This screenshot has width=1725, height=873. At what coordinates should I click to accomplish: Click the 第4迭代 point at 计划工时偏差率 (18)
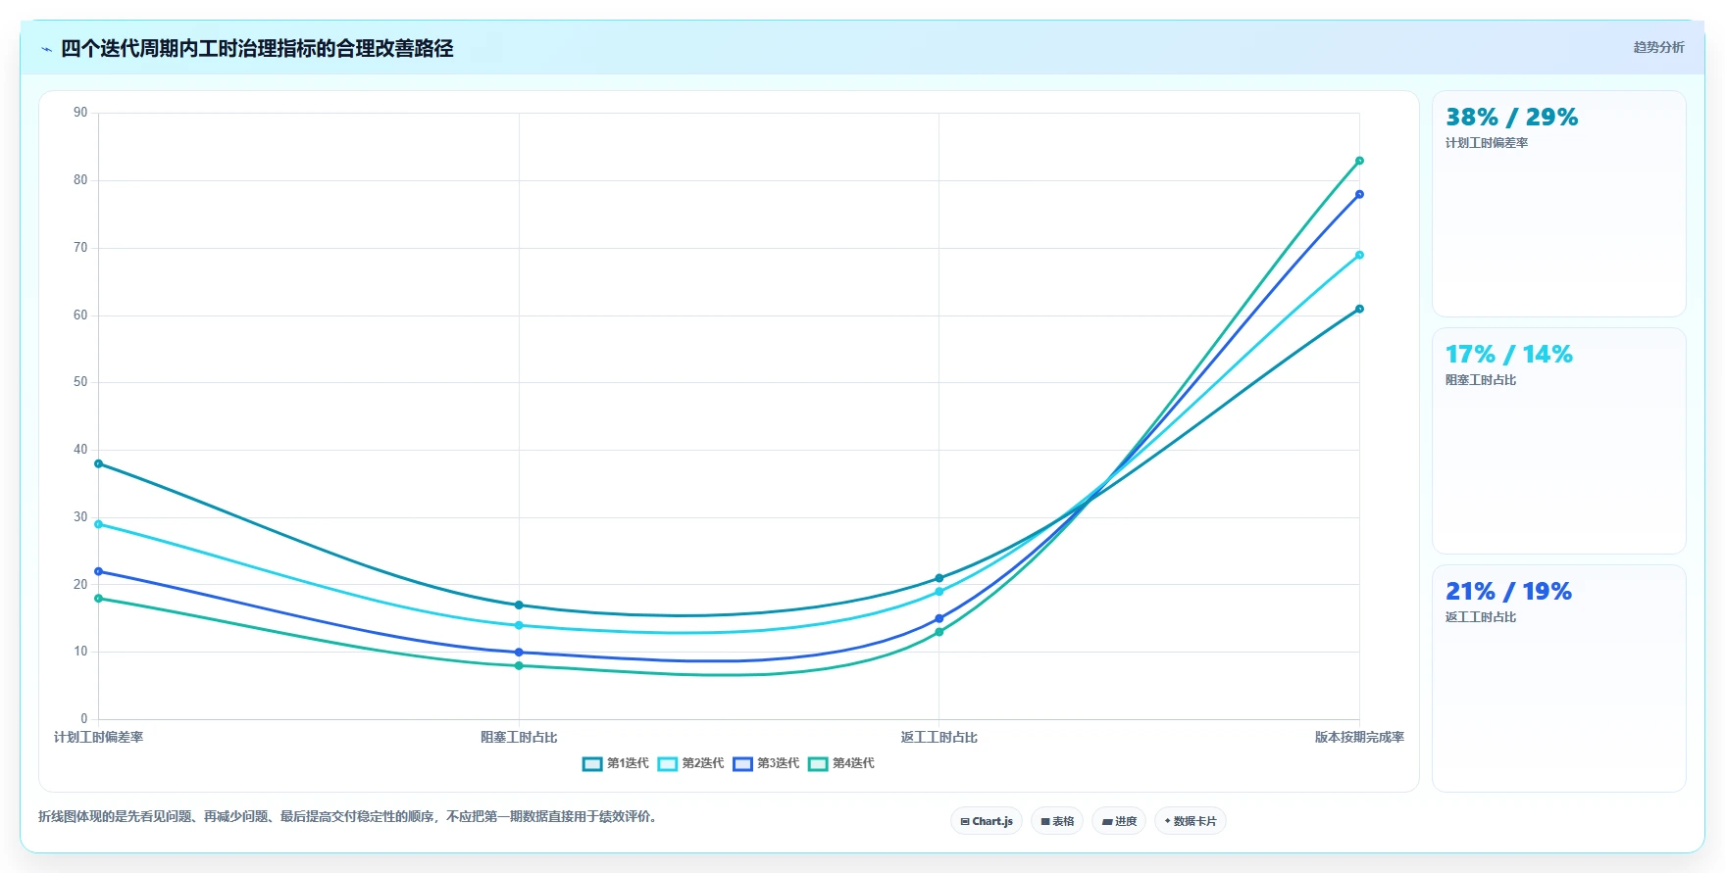[x=98, y=599]
